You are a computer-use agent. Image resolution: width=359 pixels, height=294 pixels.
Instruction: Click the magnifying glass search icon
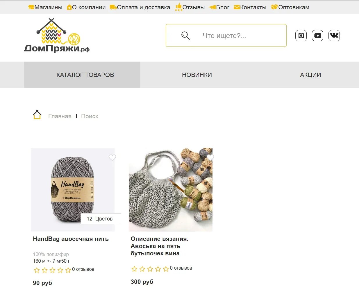pos(185,36)
